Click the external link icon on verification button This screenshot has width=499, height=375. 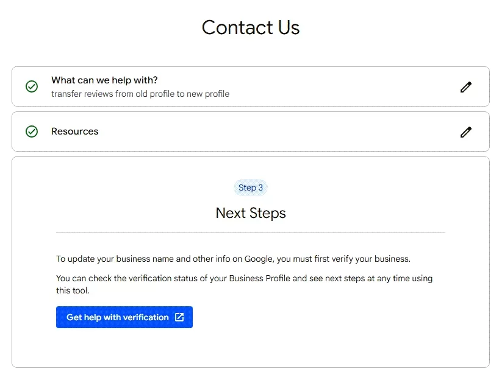[x=179, y=317]
